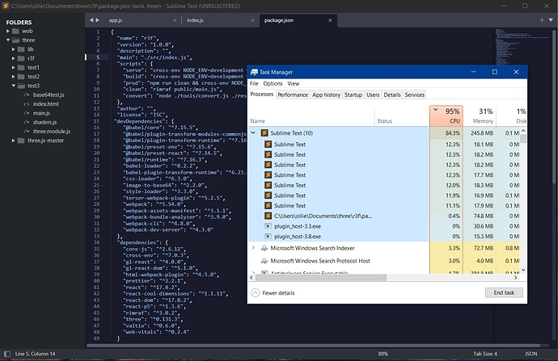558x361 pixels.
Task: Go to previous tab with left arrow
Action: 91,20
